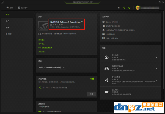Click the green share icon beside Alt+Z hint
The image size is (165, 114).
[40, 88]
